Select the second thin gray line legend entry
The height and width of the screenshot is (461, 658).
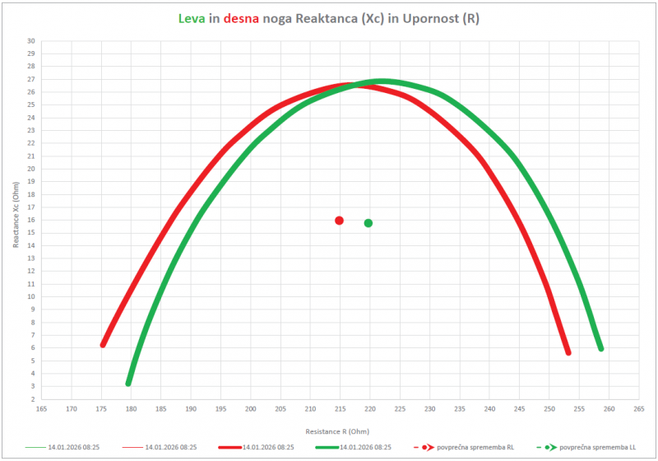132,447
